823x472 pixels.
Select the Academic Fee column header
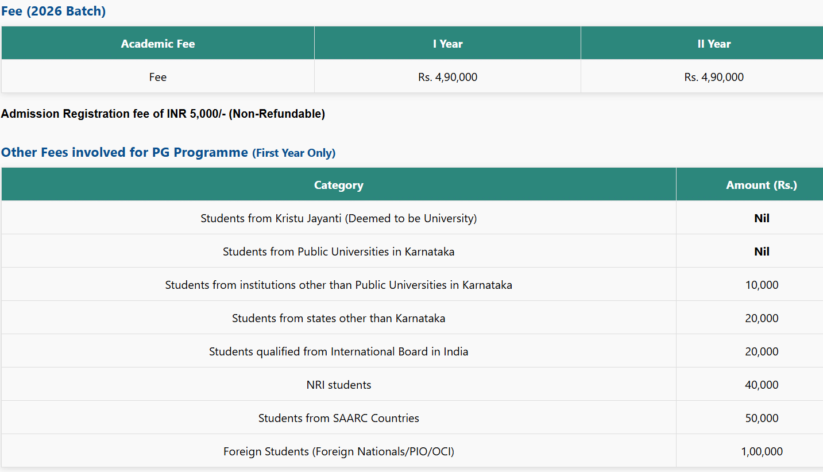pyautogui.click(x=158, y=44)
